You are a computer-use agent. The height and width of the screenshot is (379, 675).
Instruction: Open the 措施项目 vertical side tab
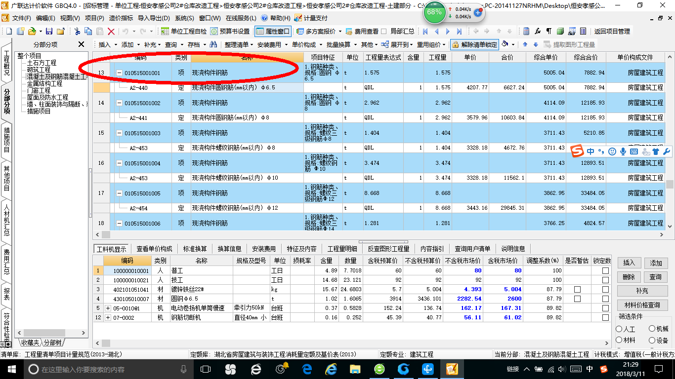click(6, 140)
